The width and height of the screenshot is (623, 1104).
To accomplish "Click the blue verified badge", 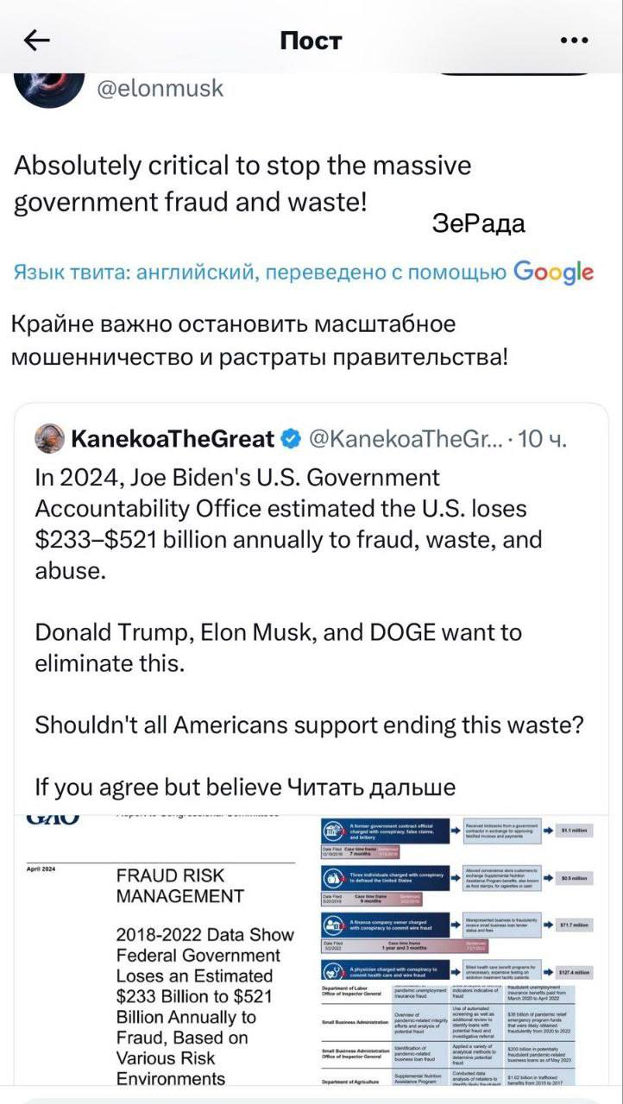I will (x=292, y=439).
